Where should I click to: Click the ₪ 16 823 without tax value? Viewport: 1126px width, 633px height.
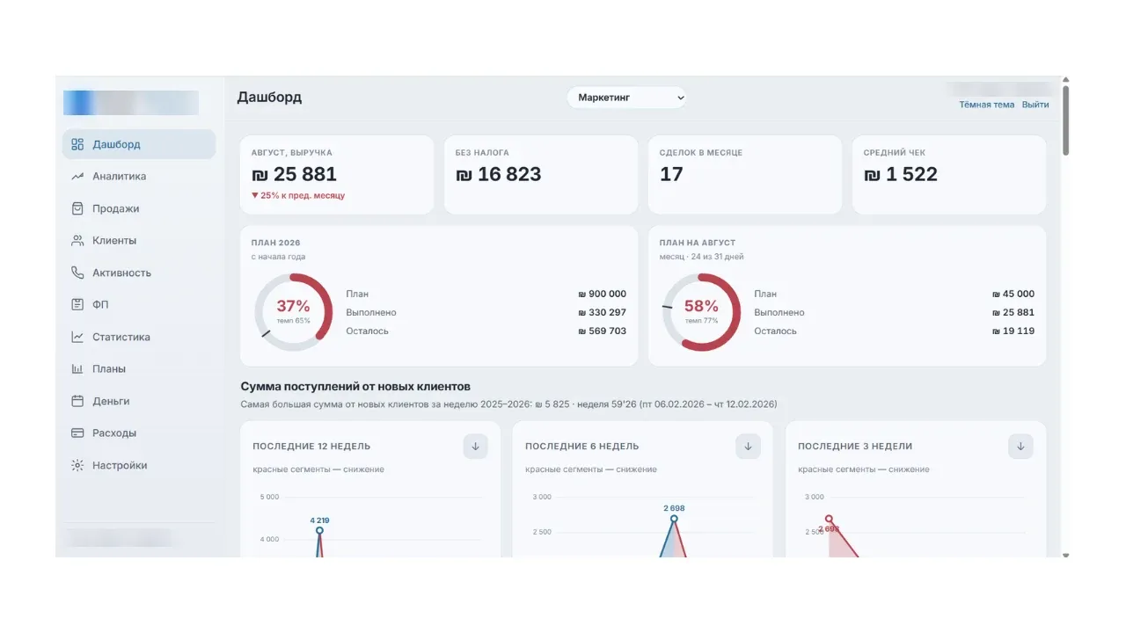tap(498, 175)
